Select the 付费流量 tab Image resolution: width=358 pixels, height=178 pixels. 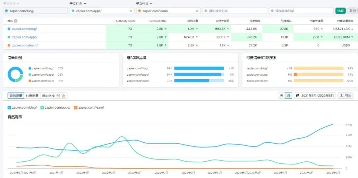click(x=32, y=95)
